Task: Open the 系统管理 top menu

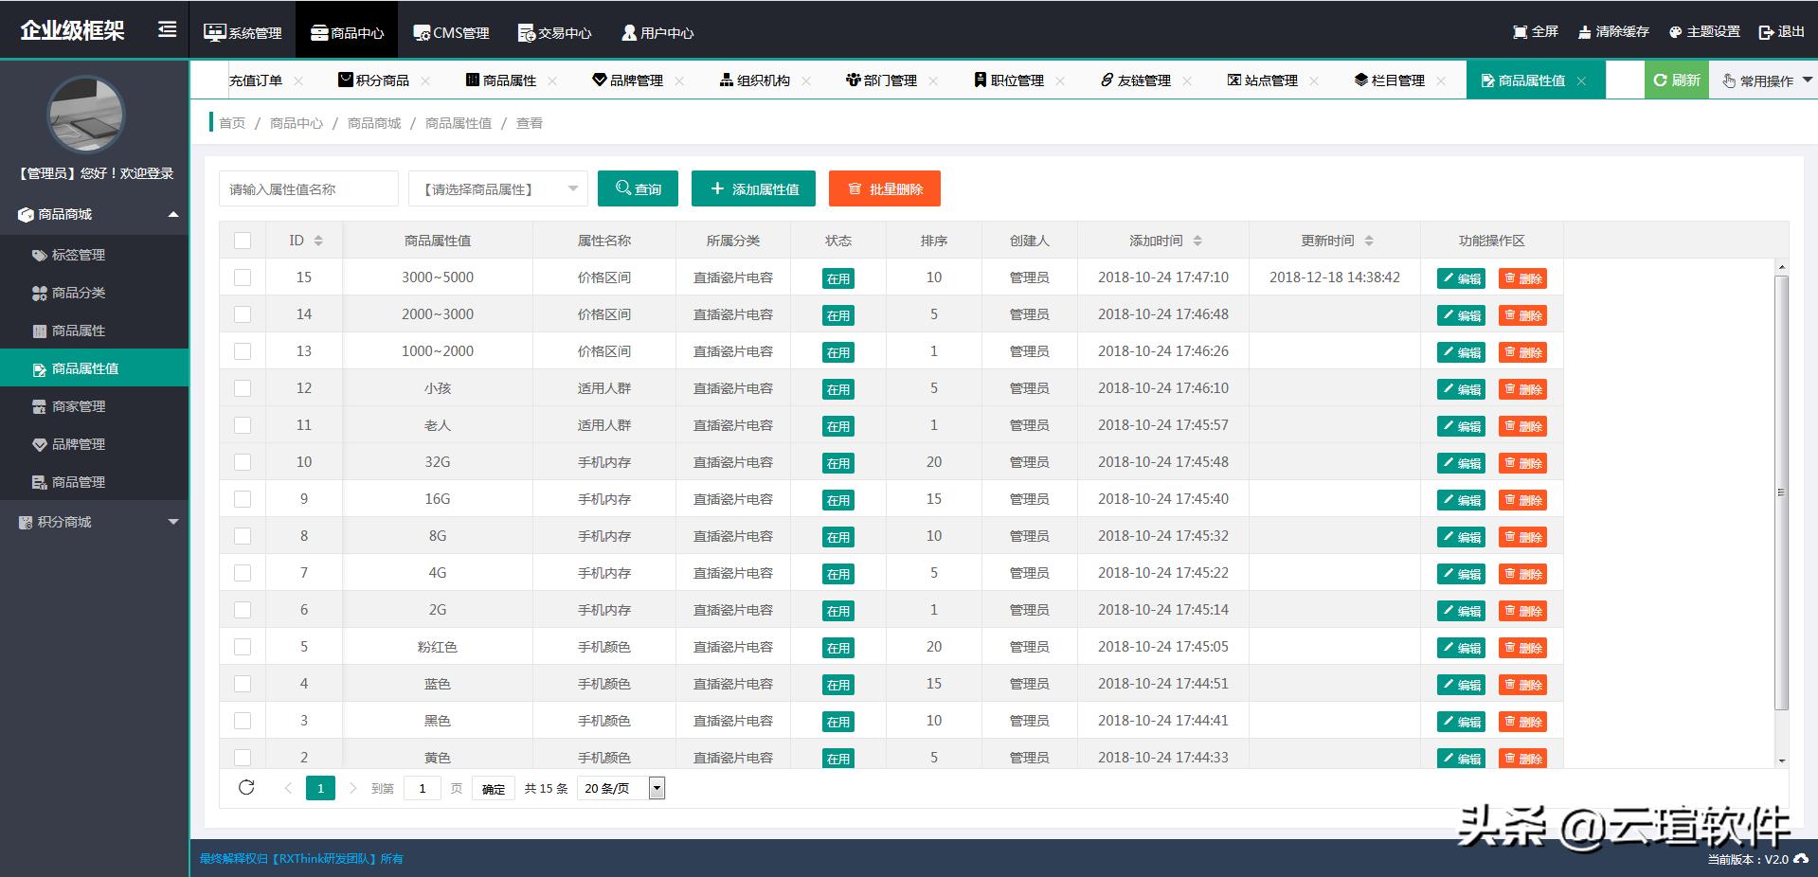Action: pos(243,32)
